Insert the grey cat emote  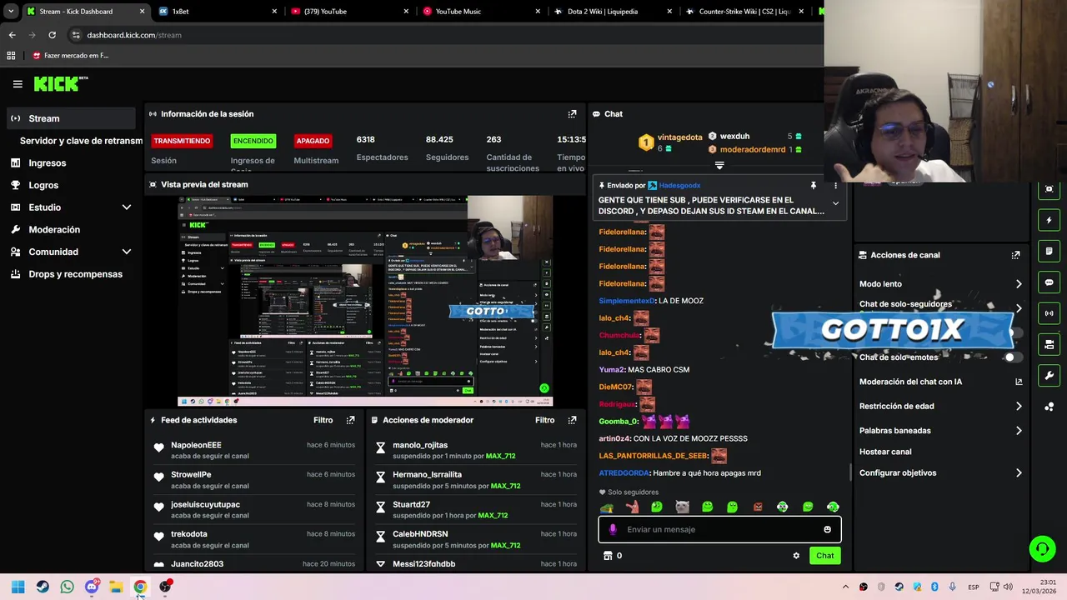tap(682, 507)
